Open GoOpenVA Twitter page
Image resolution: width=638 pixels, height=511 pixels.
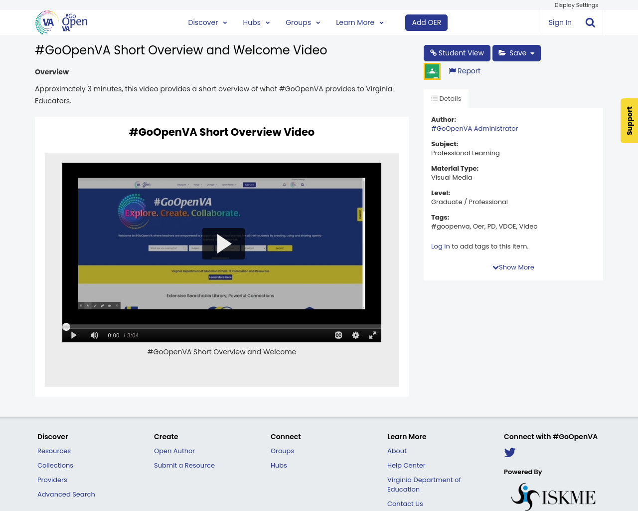[x=509, y=452]
